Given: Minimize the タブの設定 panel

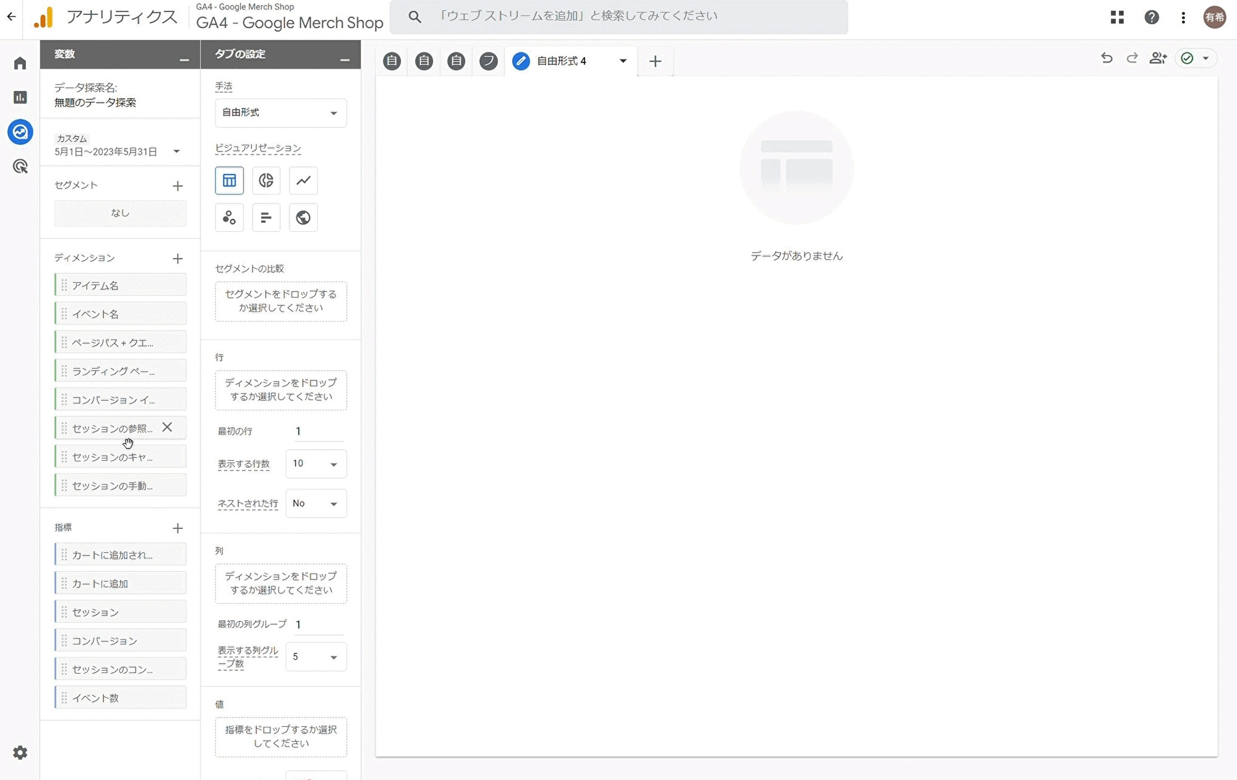Looking at the screenshot, I should [x=345, y=60].
